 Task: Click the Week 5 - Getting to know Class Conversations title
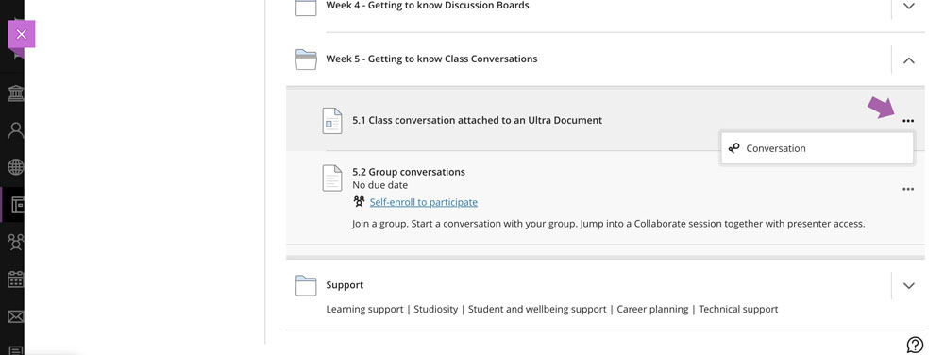point(431,59)
